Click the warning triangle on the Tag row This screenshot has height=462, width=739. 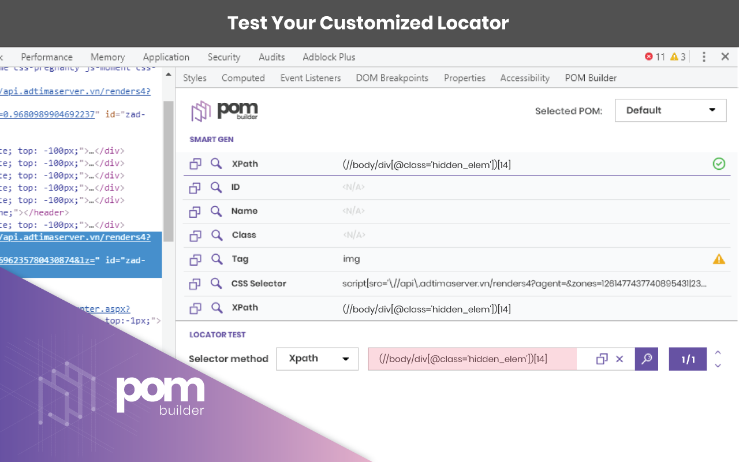[719, 259]
